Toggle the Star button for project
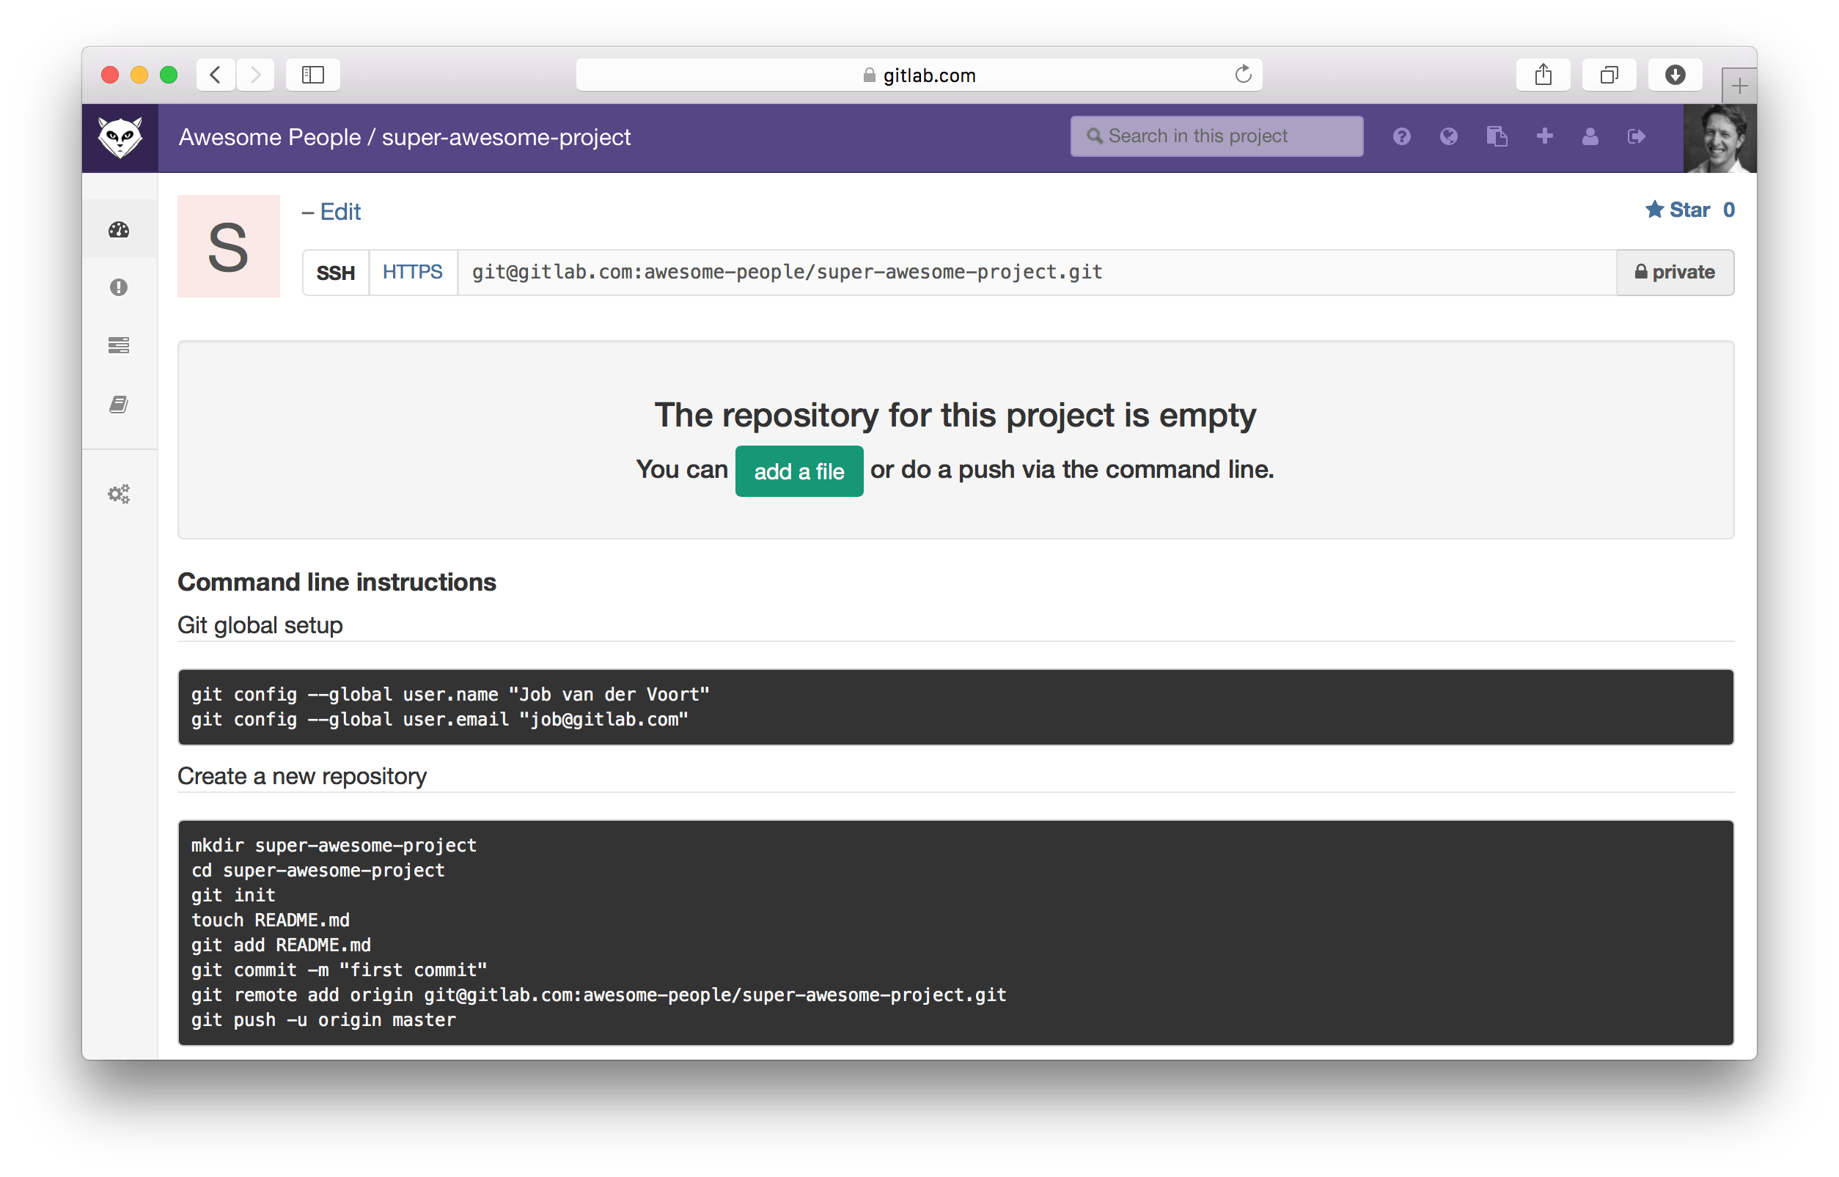The height and width of the screenshot is (1177, 1839). click(1678, 210)
